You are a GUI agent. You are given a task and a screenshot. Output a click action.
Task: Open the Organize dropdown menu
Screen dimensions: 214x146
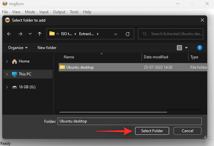click(x=18, y=48)
